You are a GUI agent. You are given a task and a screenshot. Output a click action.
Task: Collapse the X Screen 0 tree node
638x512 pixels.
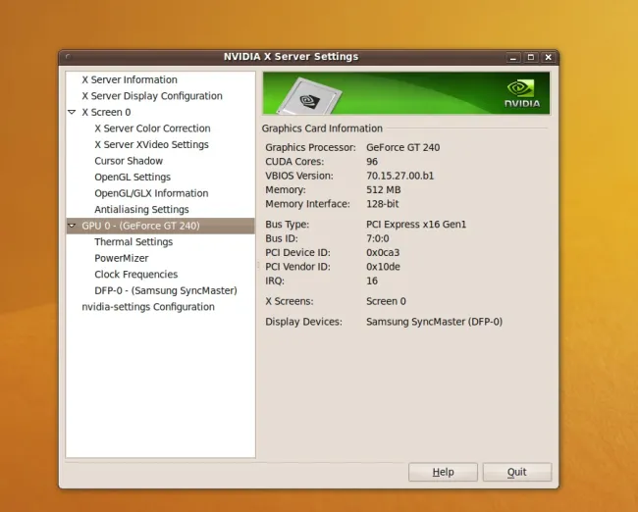(72, 112)
